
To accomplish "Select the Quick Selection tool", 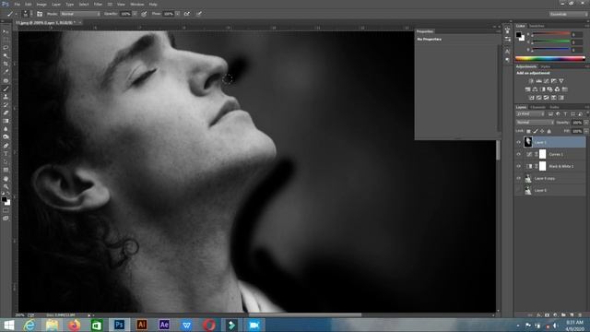I will (x=6, y=55).
